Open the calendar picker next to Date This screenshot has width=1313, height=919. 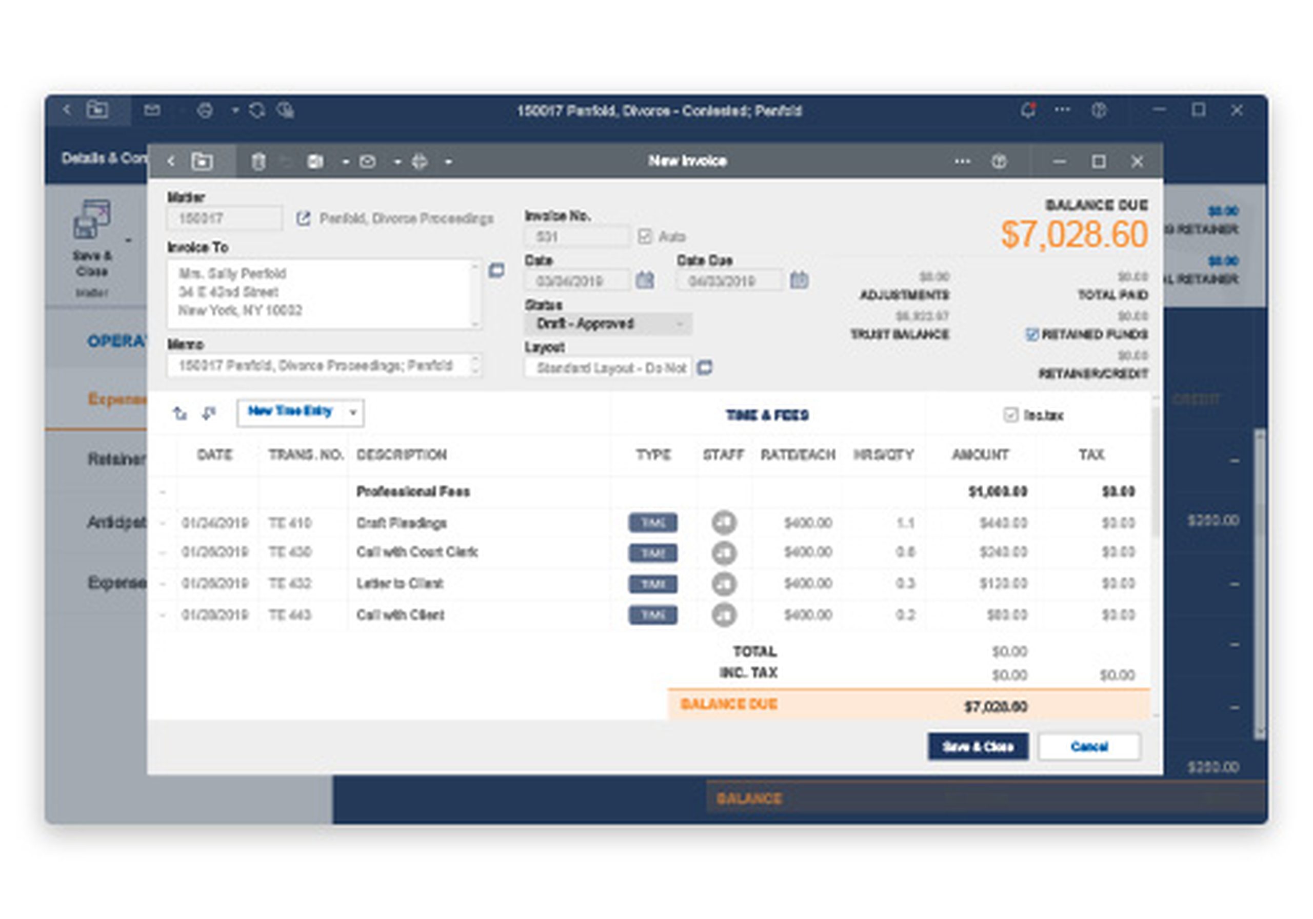[645, 280]
